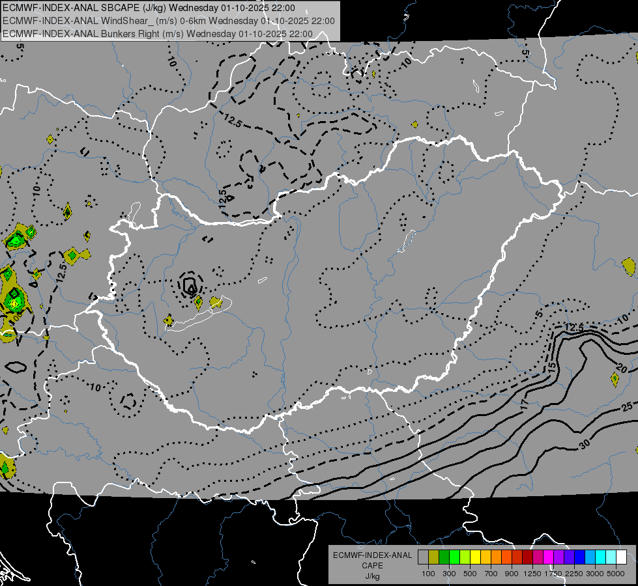Pick the pure blue legend swatch

[x=580, y=557]
